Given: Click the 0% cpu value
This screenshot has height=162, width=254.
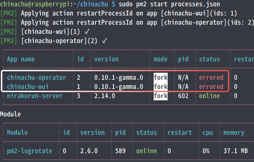Looking at the screenshot, I should tap(206, 151).
